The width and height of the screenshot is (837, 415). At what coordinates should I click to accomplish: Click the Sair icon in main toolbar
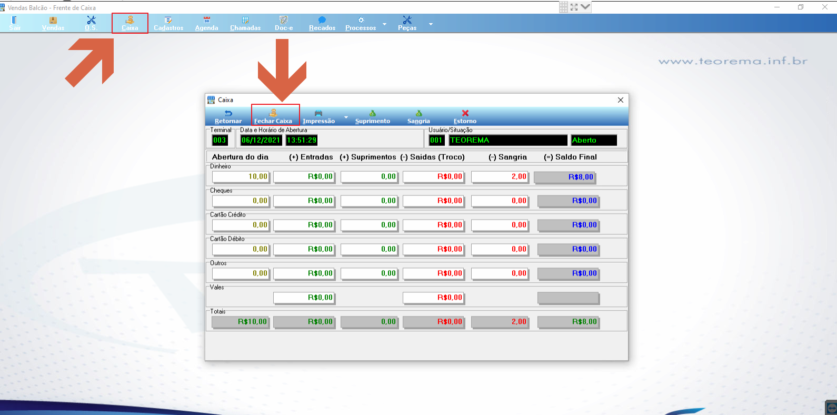coord(15,23)
